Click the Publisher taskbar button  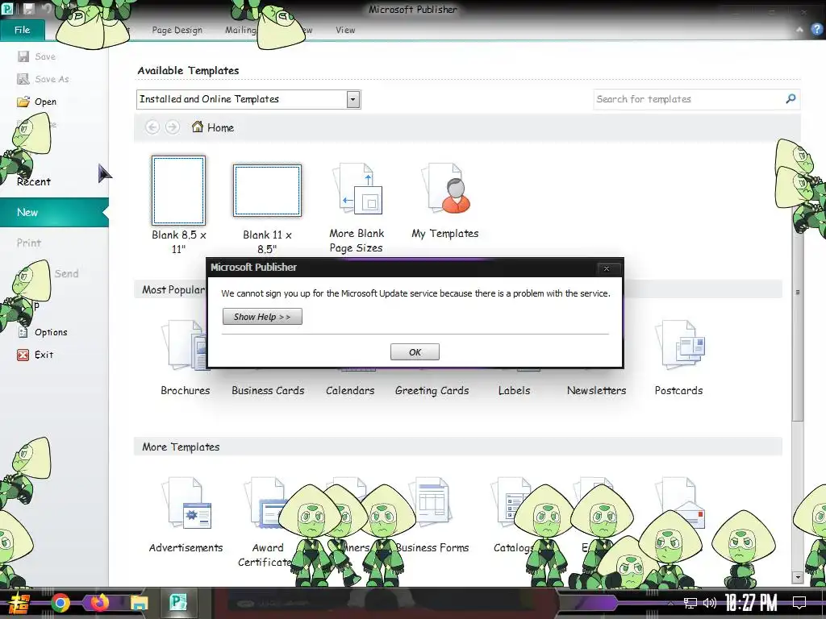(178, 603)
